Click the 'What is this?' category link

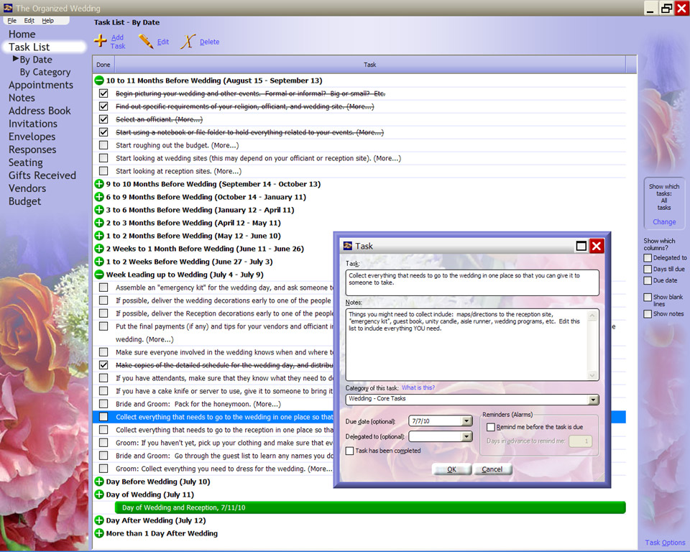[x=418, y=388]
